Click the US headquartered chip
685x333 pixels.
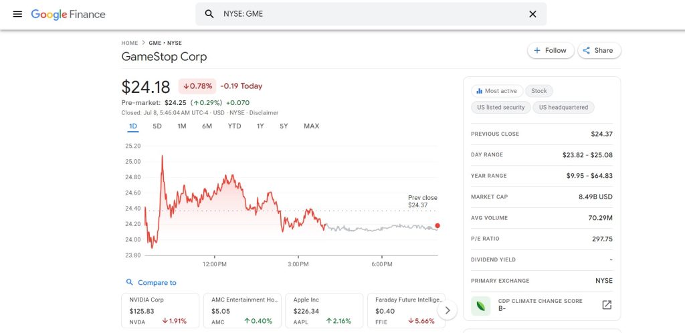[x=563, y=108]
